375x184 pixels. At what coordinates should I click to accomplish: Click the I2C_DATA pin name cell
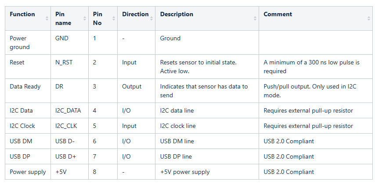[68, 110]
